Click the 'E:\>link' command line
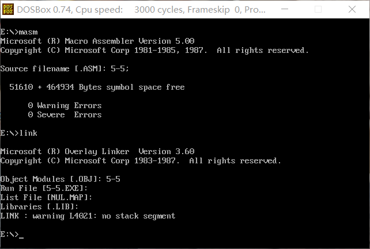Screen dimensions: 370x249 pos(18,133)
